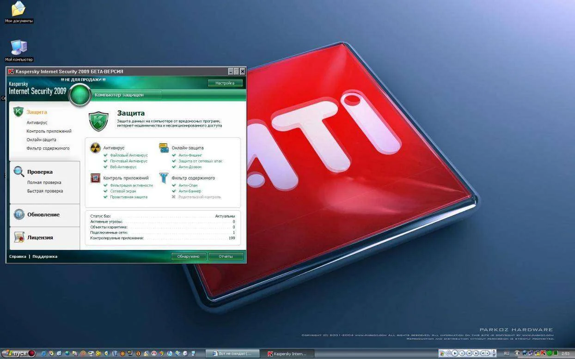Image resolution: width=575 pixels, height=359 pixels.
Task: Click the Kaspersky Internet taskbar button
Action: [x=287, y=354]
